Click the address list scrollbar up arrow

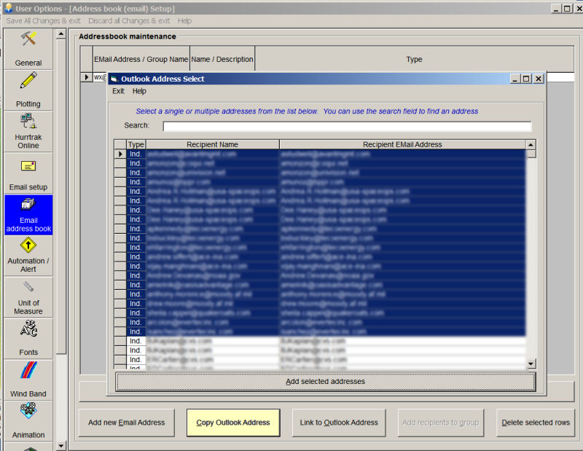[x=531, y=145]
